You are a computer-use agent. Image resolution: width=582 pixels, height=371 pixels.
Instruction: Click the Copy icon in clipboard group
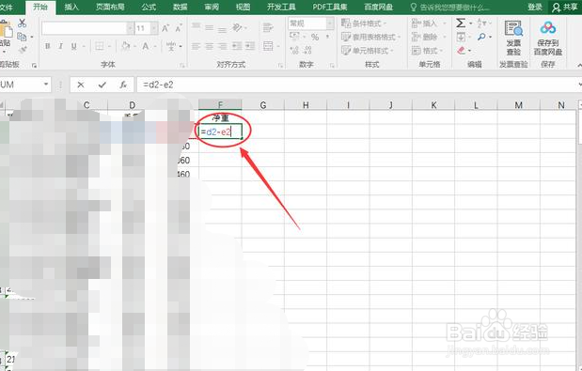pos(22,37)
